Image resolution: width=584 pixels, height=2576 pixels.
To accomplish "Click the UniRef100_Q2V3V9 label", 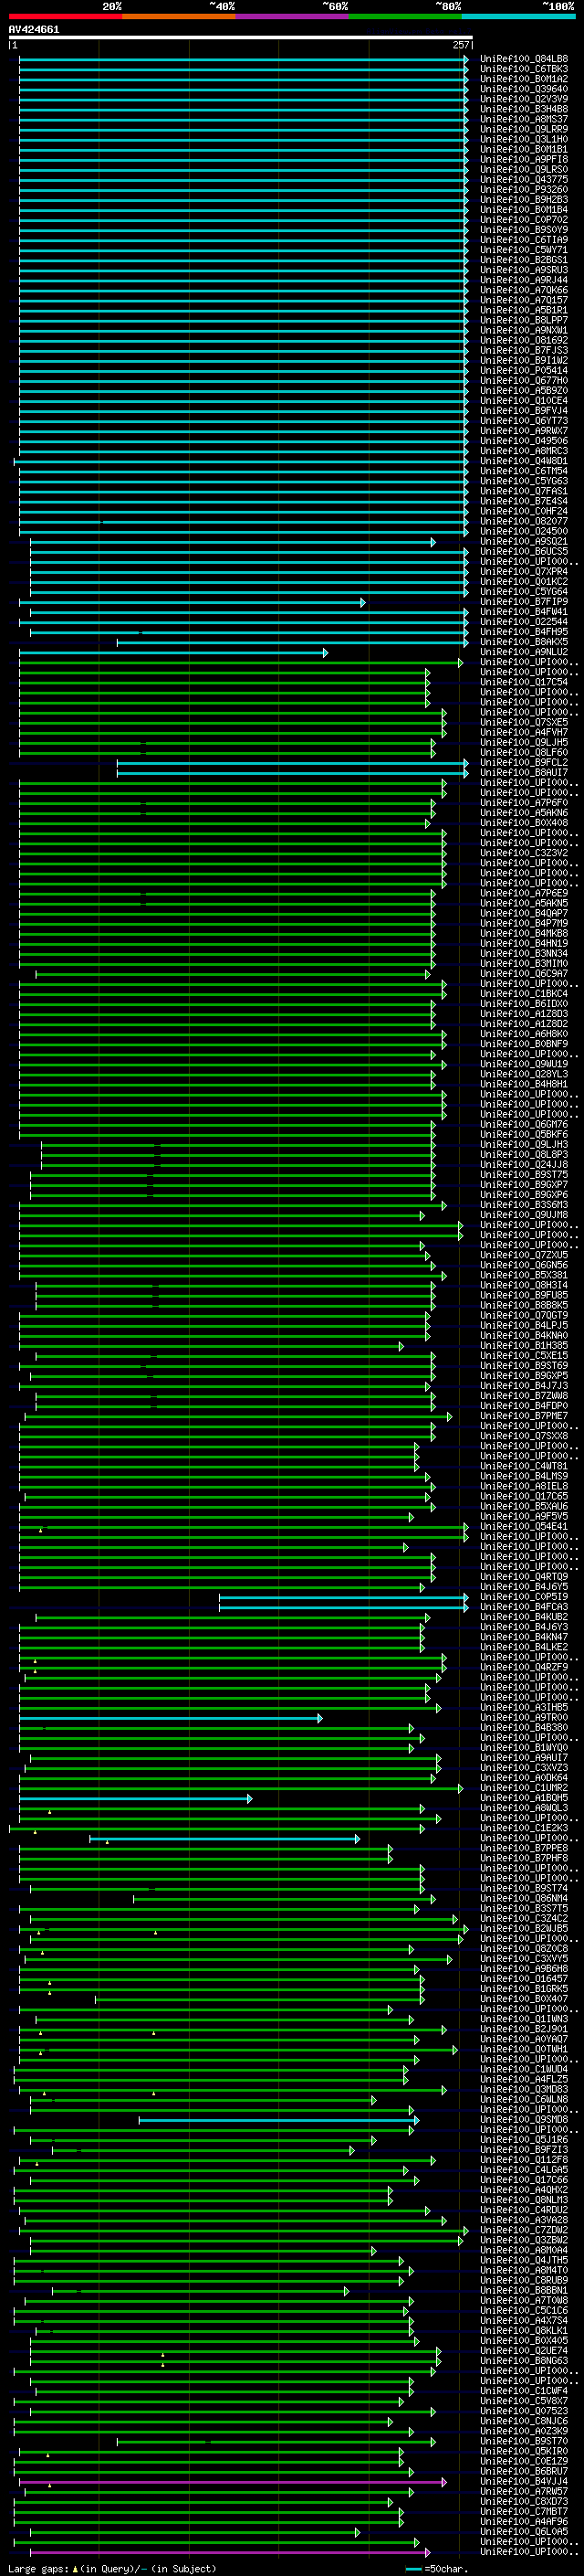I will click(x=524, y=99).
